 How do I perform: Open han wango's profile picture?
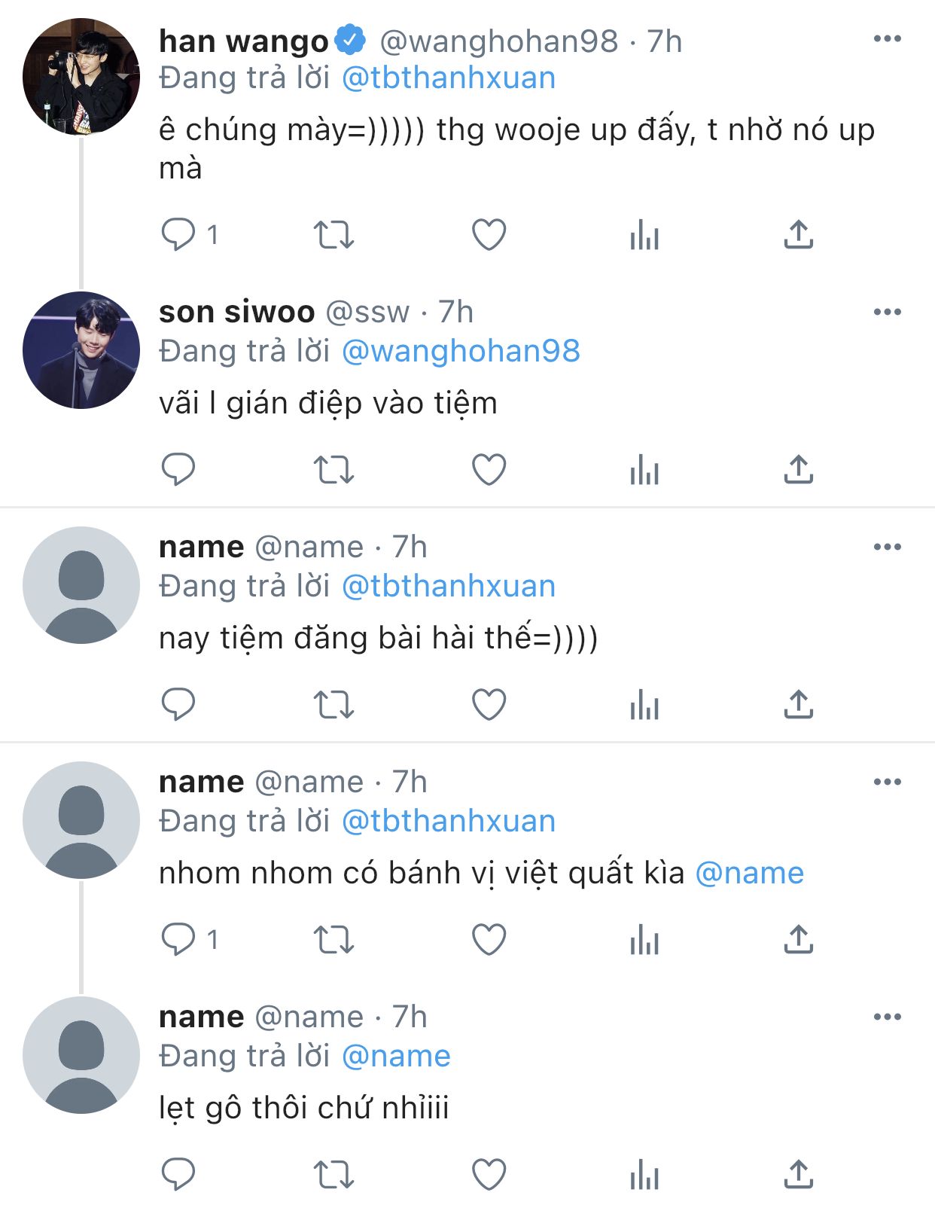click(81, 77)
